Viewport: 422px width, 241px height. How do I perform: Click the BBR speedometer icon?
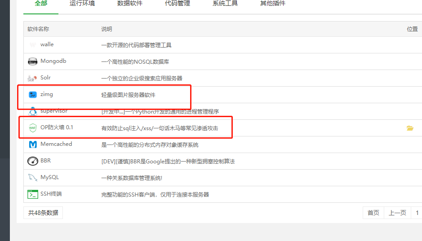pyautogui.click(x=32, y=161)
